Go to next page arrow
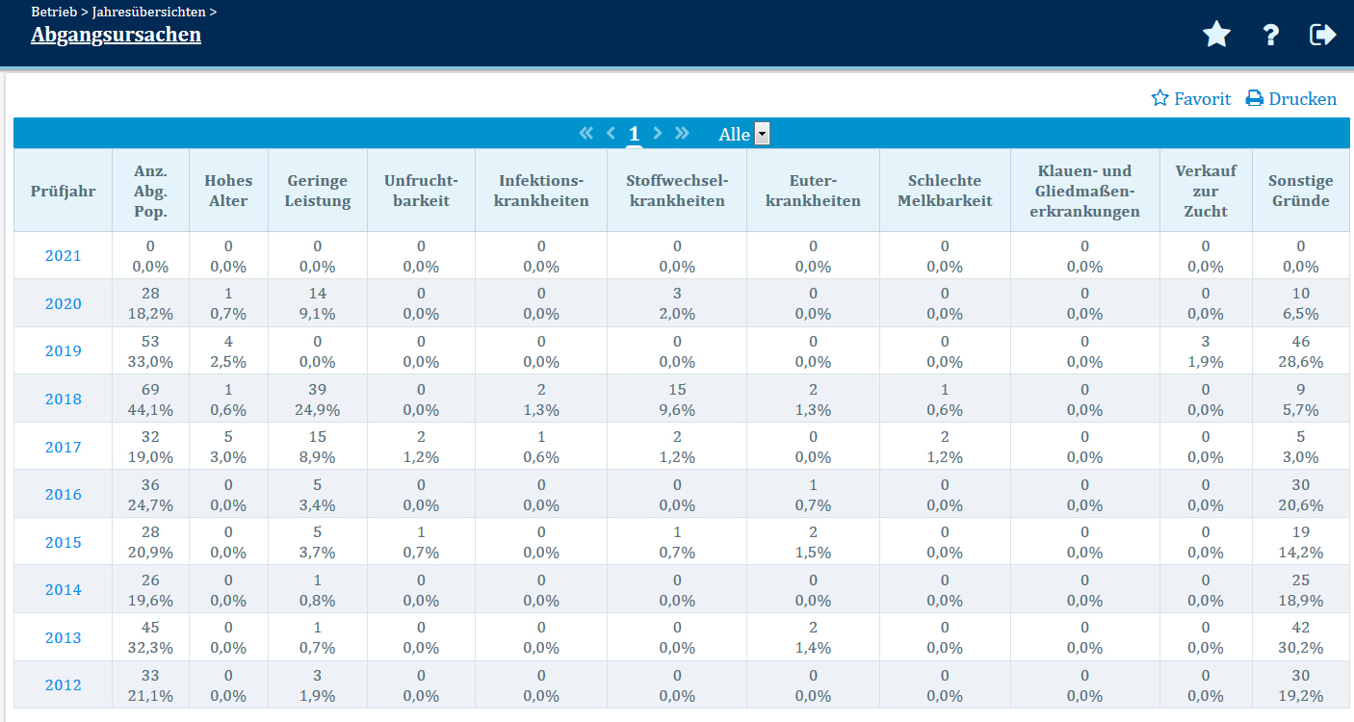This screenshot has width=1354, height=722. (658, 134)
